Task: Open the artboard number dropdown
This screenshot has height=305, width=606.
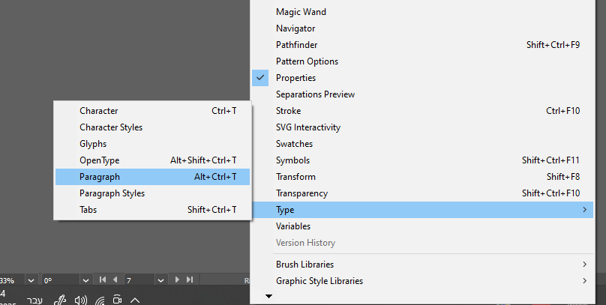Action: [159, 280]
